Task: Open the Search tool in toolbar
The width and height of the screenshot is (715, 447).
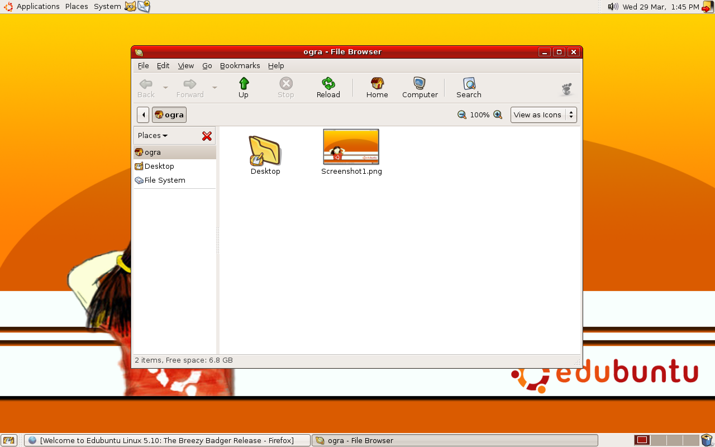Action: click(469, 88)
